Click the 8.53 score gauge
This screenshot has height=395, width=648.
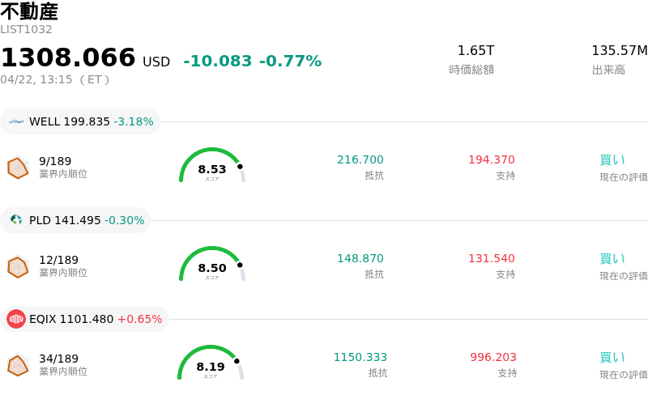point(211,166)
